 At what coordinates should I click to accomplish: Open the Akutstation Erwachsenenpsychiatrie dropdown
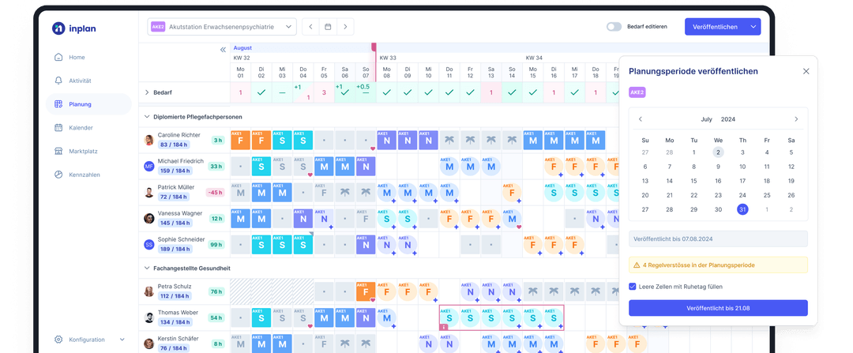tap(222, 27)
